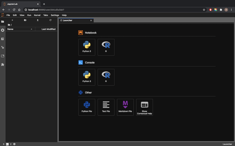This screenshot has height=146, width=235.
Task: Open the Edit menu
Action: click(x=15, y=15)
